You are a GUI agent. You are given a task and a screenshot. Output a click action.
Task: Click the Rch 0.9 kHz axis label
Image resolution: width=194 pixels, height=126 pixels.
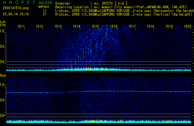click(x=2, y=100)
